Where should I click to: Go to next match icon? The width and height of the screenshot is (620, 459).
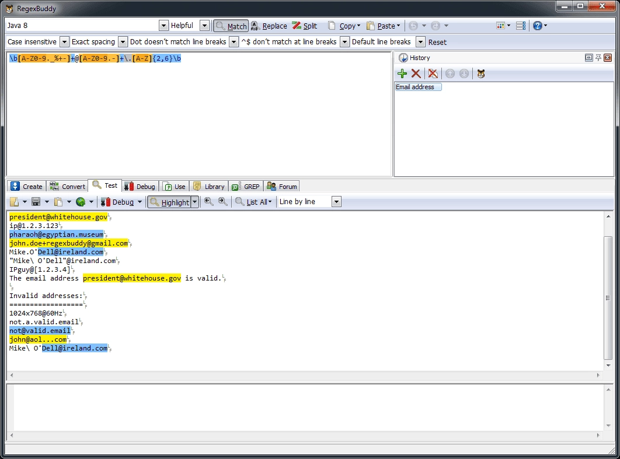223,202
